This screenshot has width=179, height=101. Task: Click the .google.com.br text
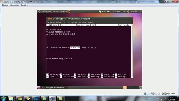point(89,47)
